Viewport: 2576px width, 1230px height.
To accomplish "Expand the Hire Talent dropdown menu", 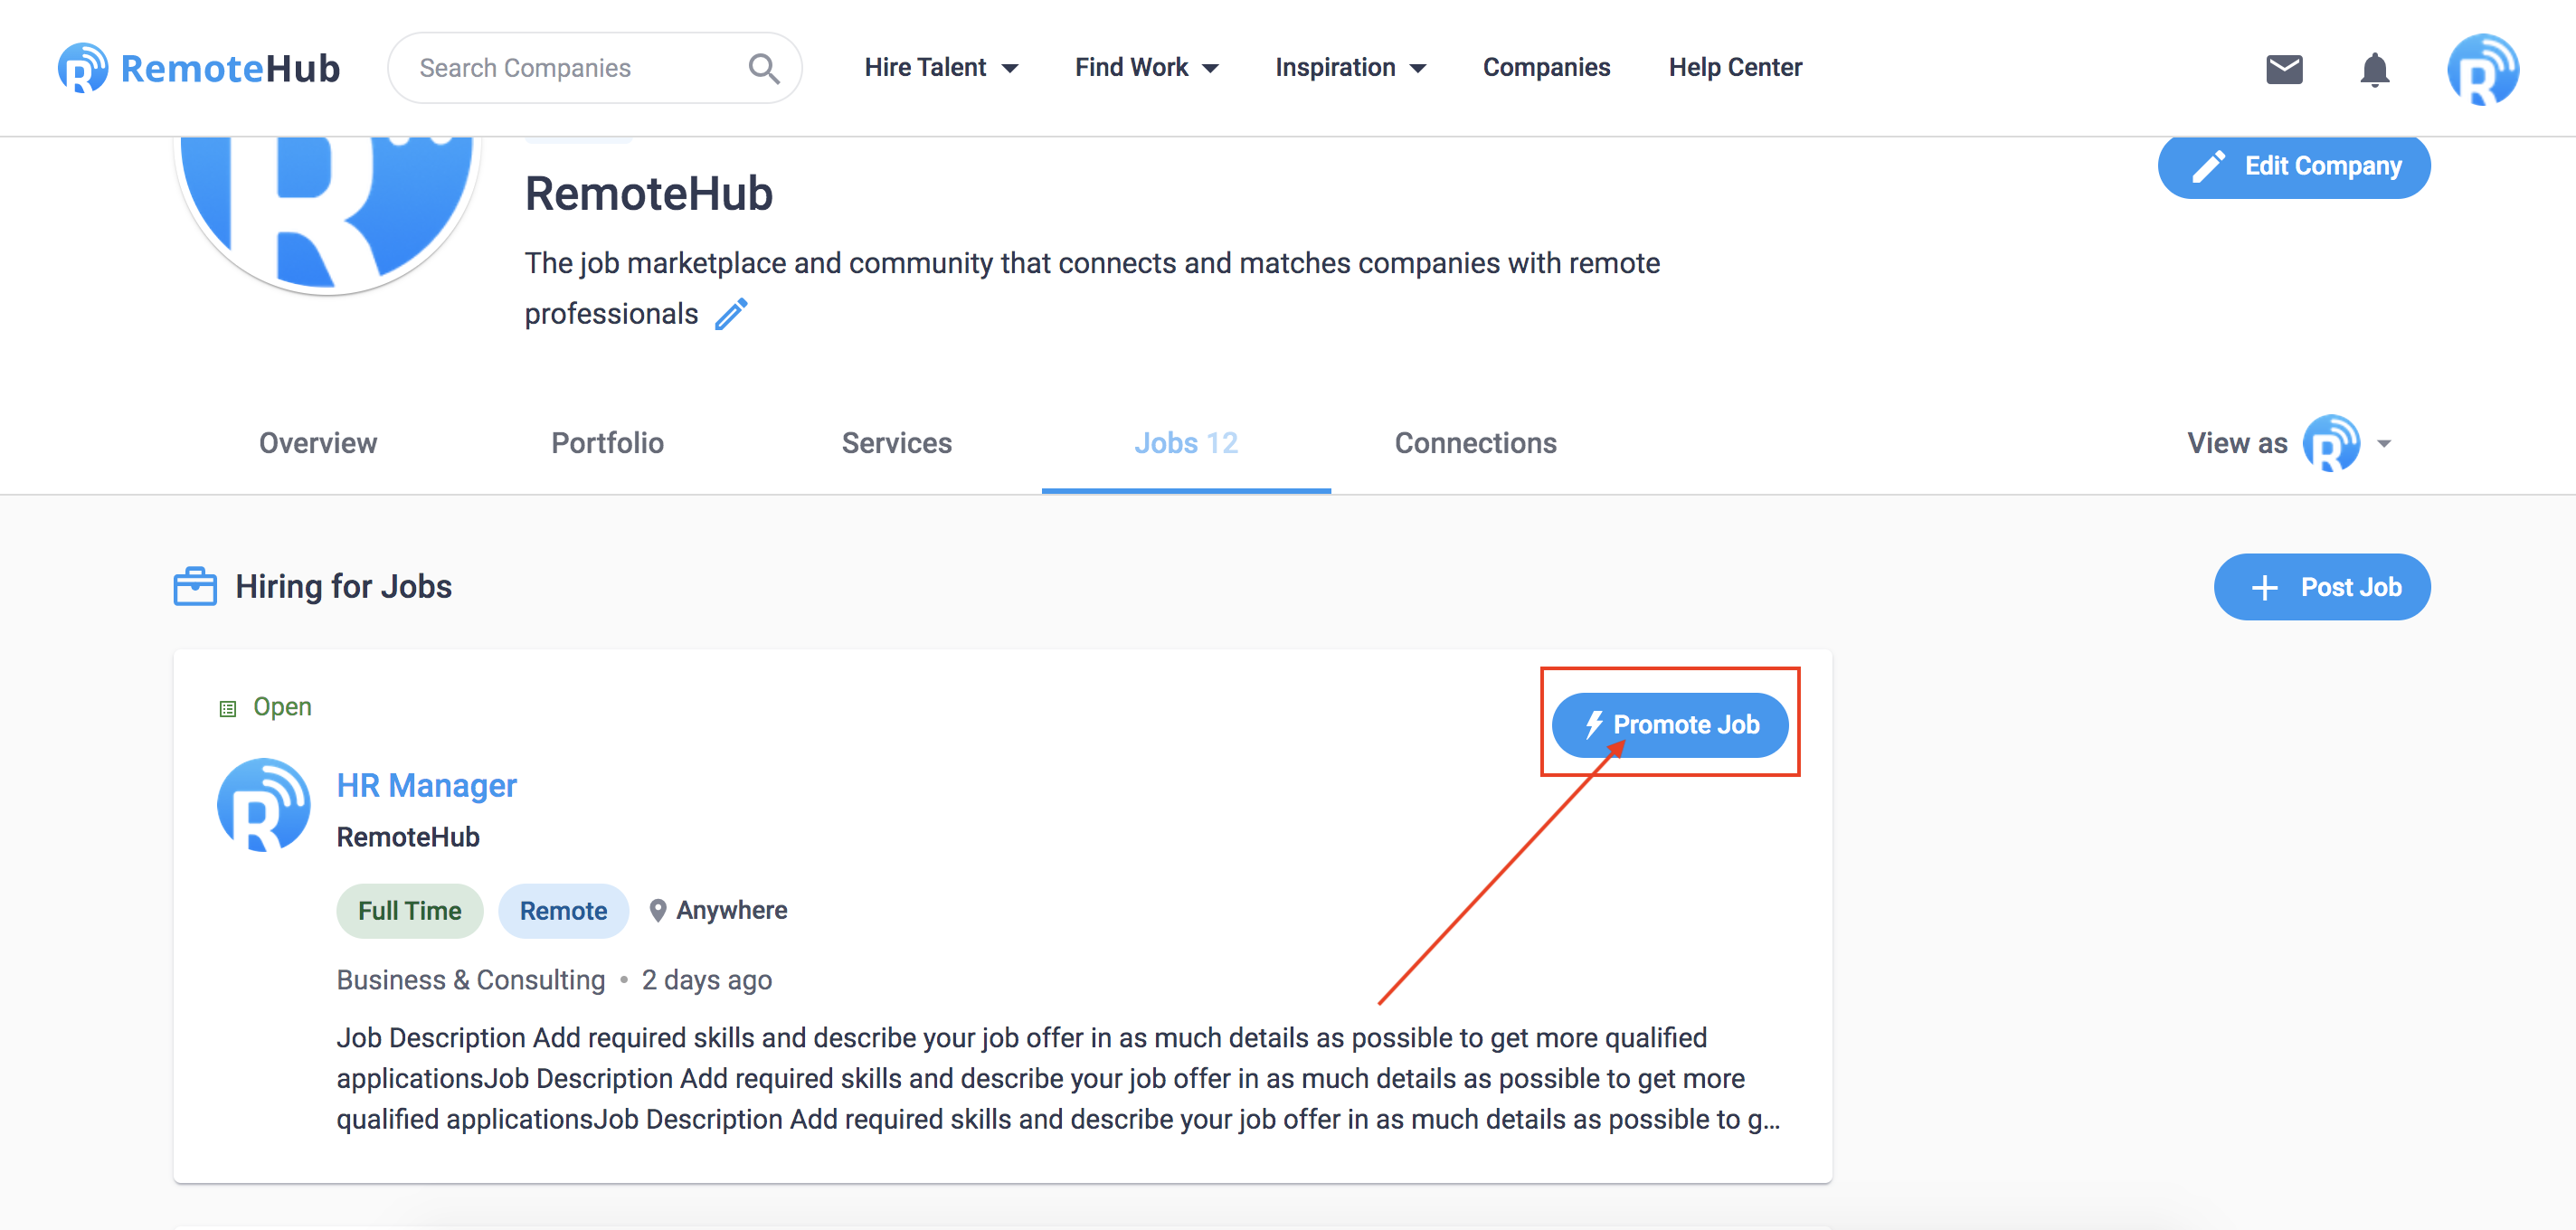I will pyautogui.click(x=940, y=67).
